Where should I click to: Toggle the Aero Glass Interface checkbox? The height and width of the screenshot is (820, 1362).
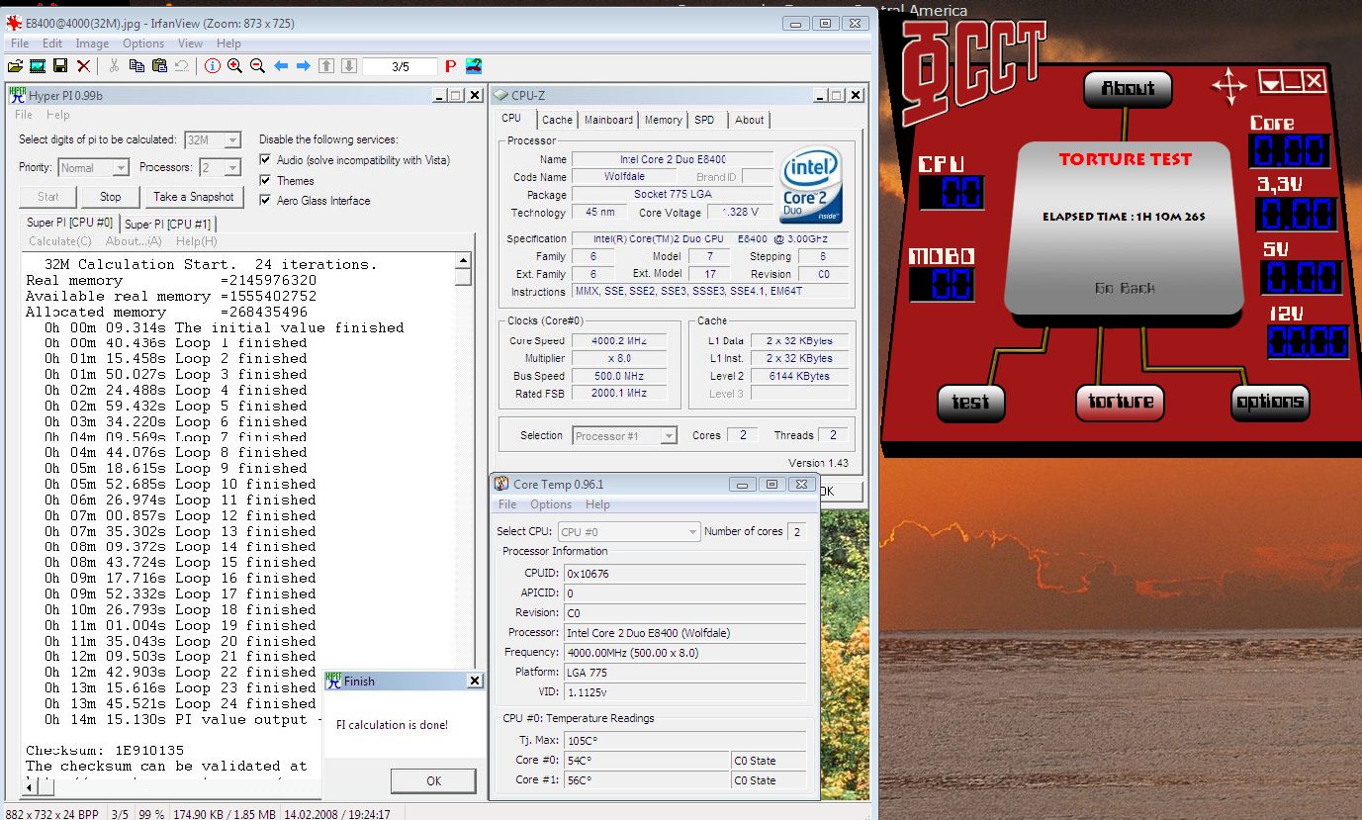coord(265,201)
